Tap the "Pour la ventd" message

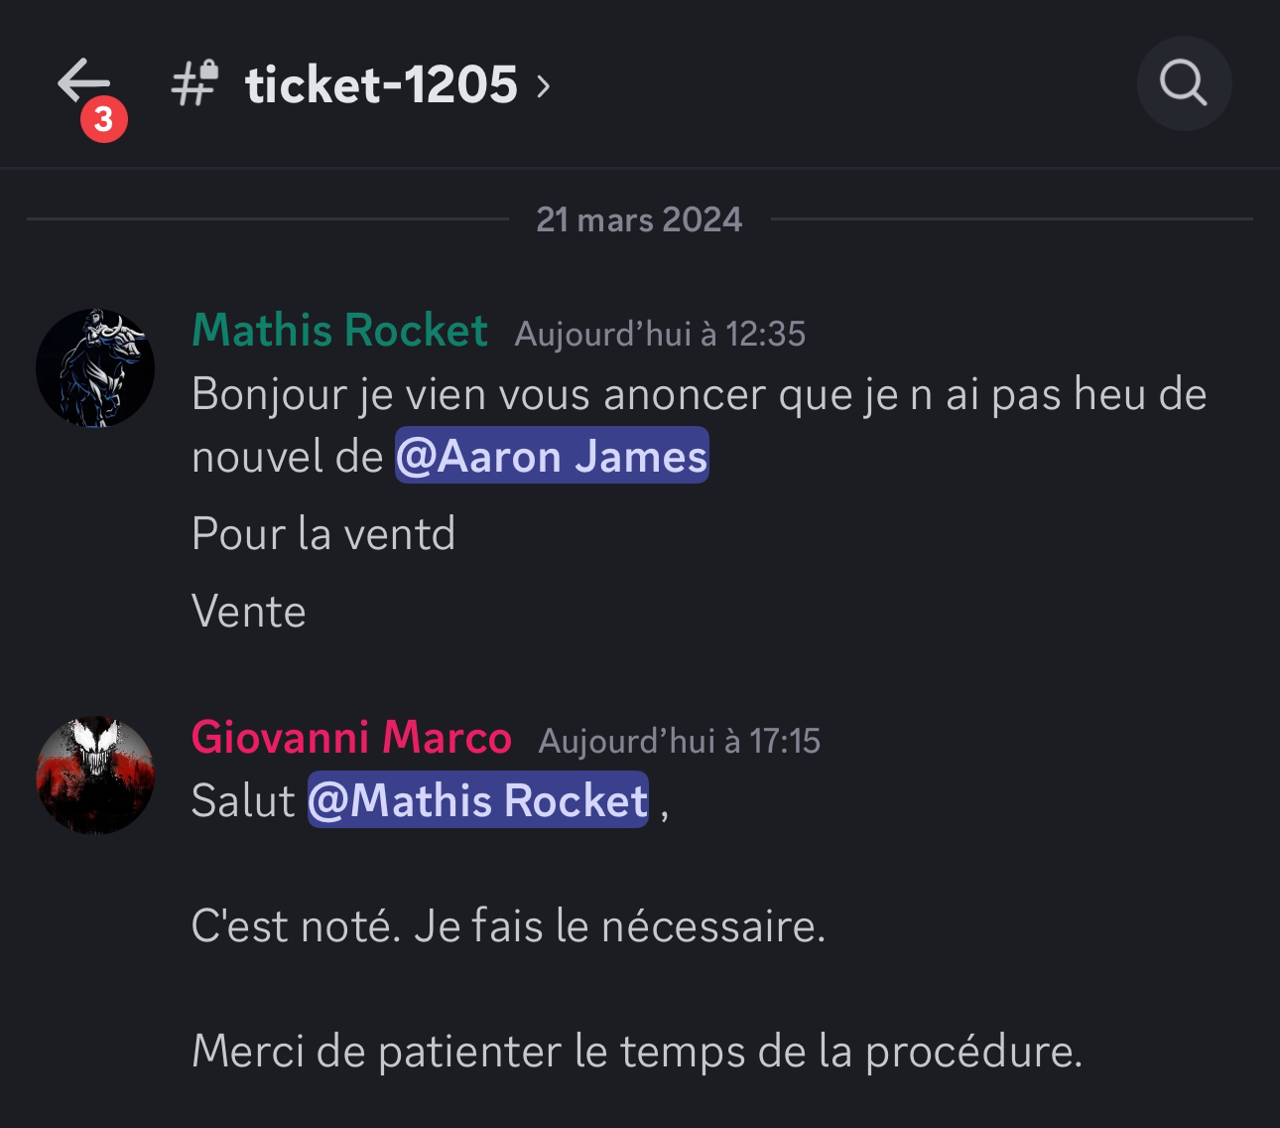323,534
